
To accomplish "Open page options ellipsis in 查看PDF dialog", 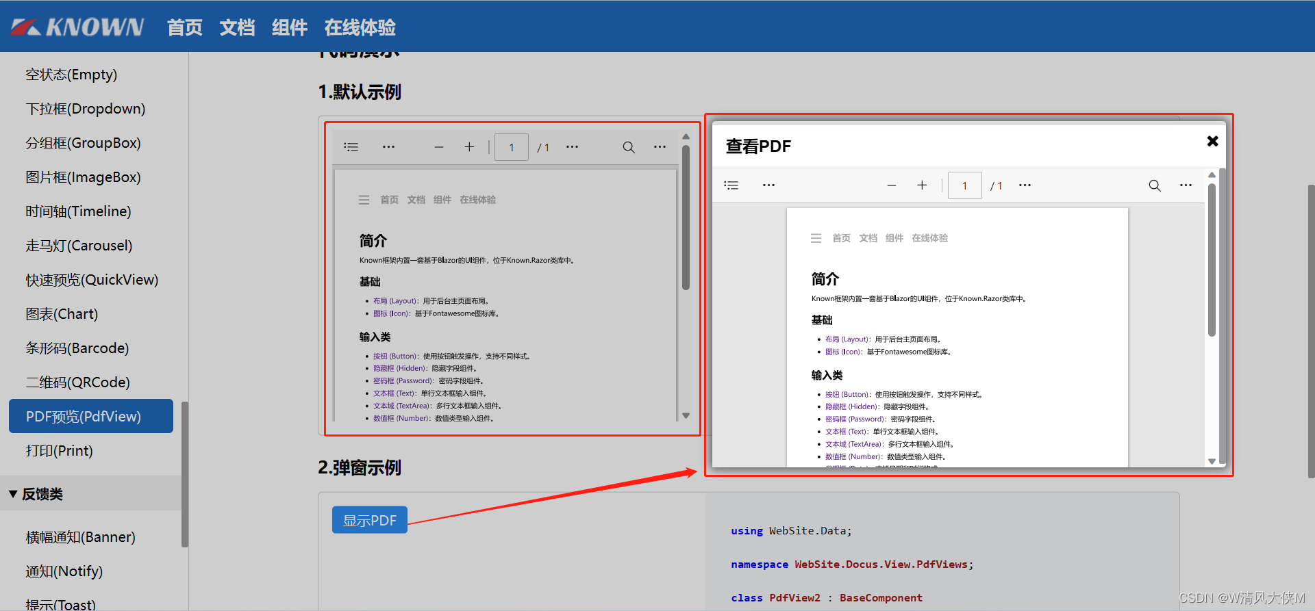I will (1025, 185).
